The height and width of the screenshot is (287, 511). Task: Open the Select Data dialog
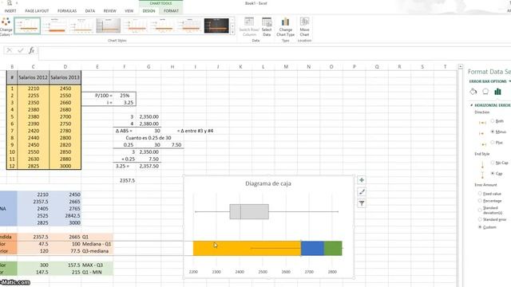[267, 27]
